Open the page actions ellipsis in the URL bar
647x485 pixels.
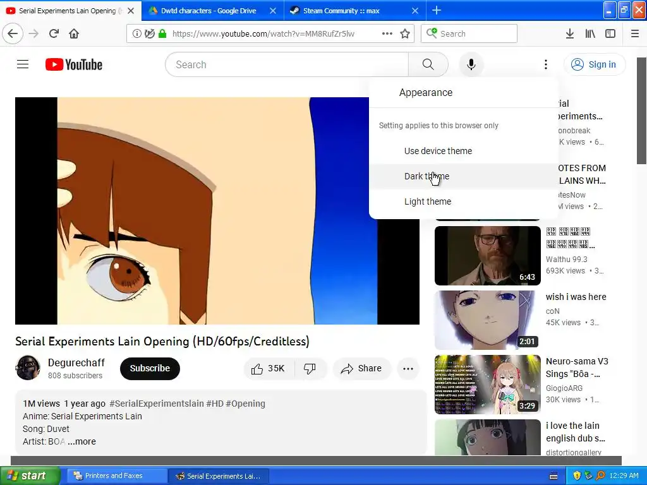387,33
